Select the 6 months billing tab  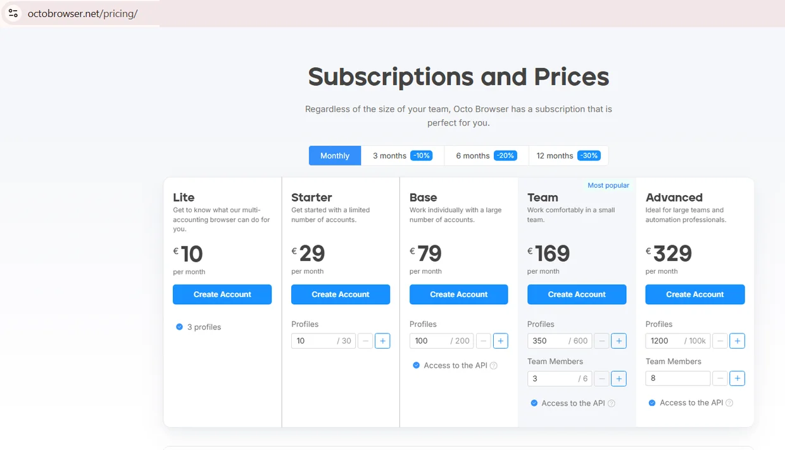click(x=486, y=155)
